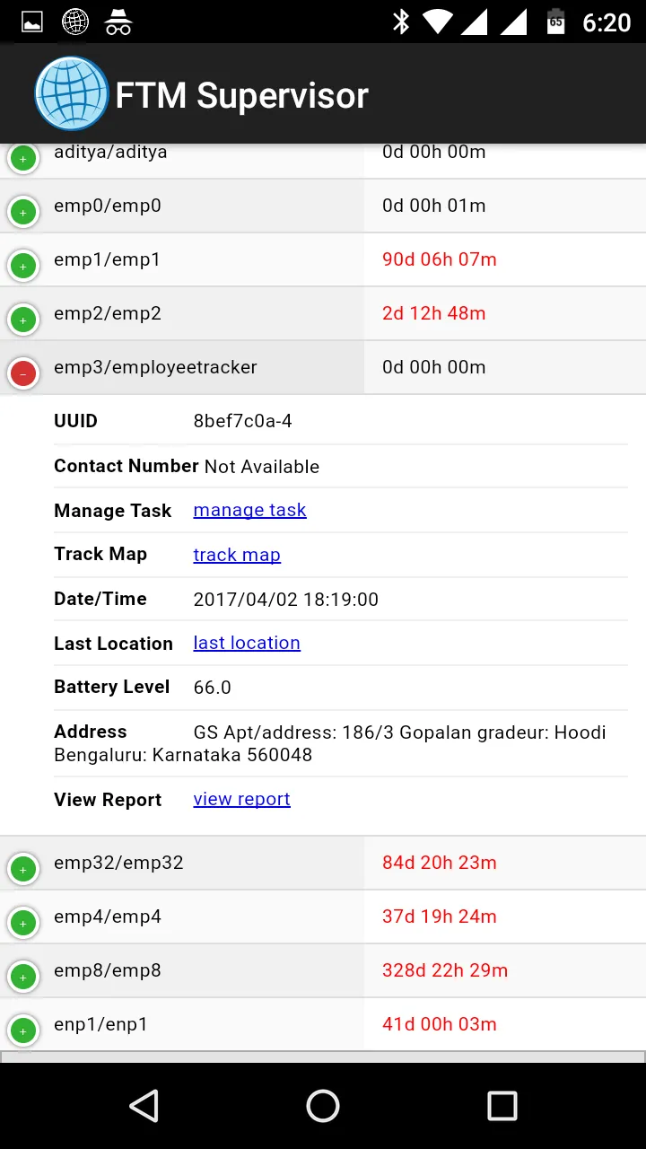Screen dimensions: 646x1149
Task: Select the emp1 duration 90d 06h 07m
Action: (440, 259)
